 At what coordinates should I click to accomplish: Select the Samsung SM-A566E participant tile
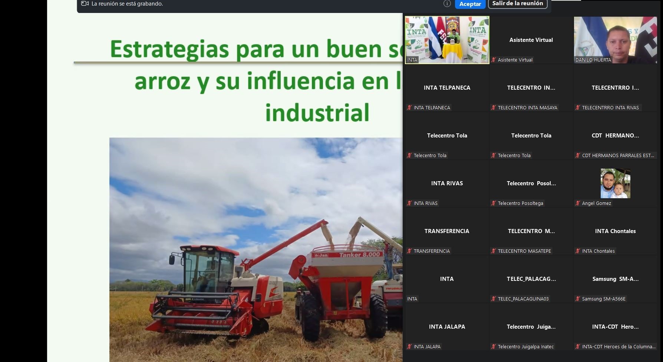pyautogui.click(x=615, y=279)
